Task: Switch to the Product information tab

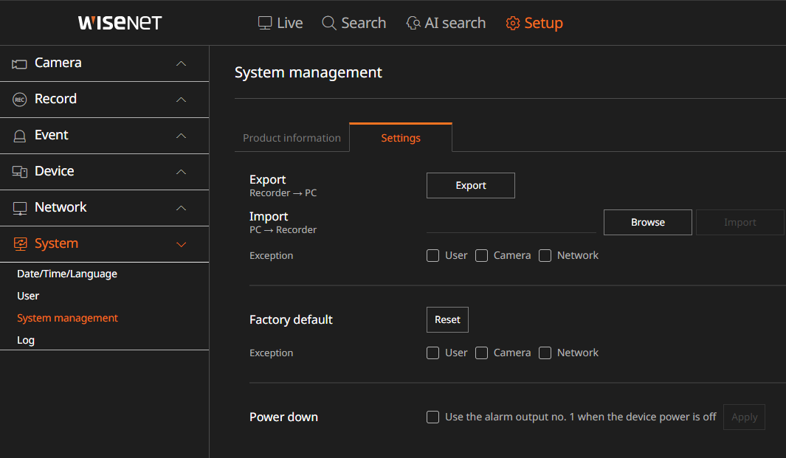Action: 292,137
